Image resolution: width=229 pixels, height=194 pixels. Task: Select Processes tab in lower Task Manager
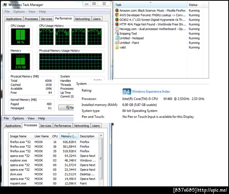(x=31, y=125)
